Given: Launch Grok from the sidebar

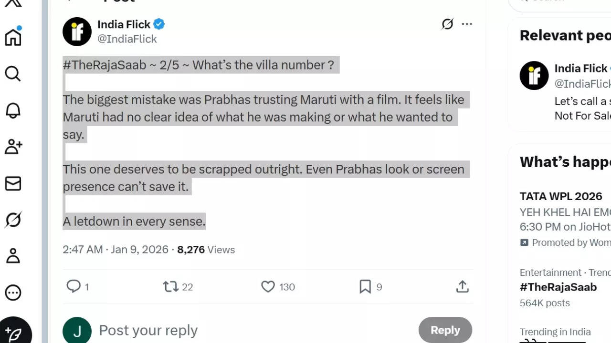Looking at the screenshot, I should point(13,220).
